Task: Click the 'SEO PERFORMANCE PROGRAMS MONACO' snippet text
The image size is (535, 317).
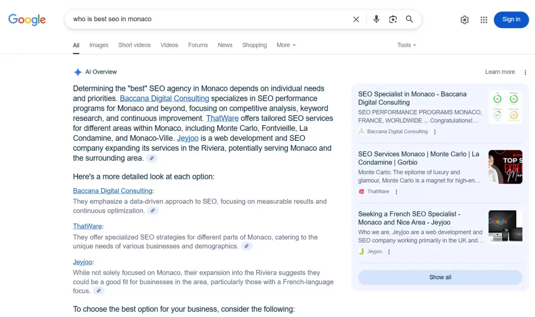Action: 420,116
